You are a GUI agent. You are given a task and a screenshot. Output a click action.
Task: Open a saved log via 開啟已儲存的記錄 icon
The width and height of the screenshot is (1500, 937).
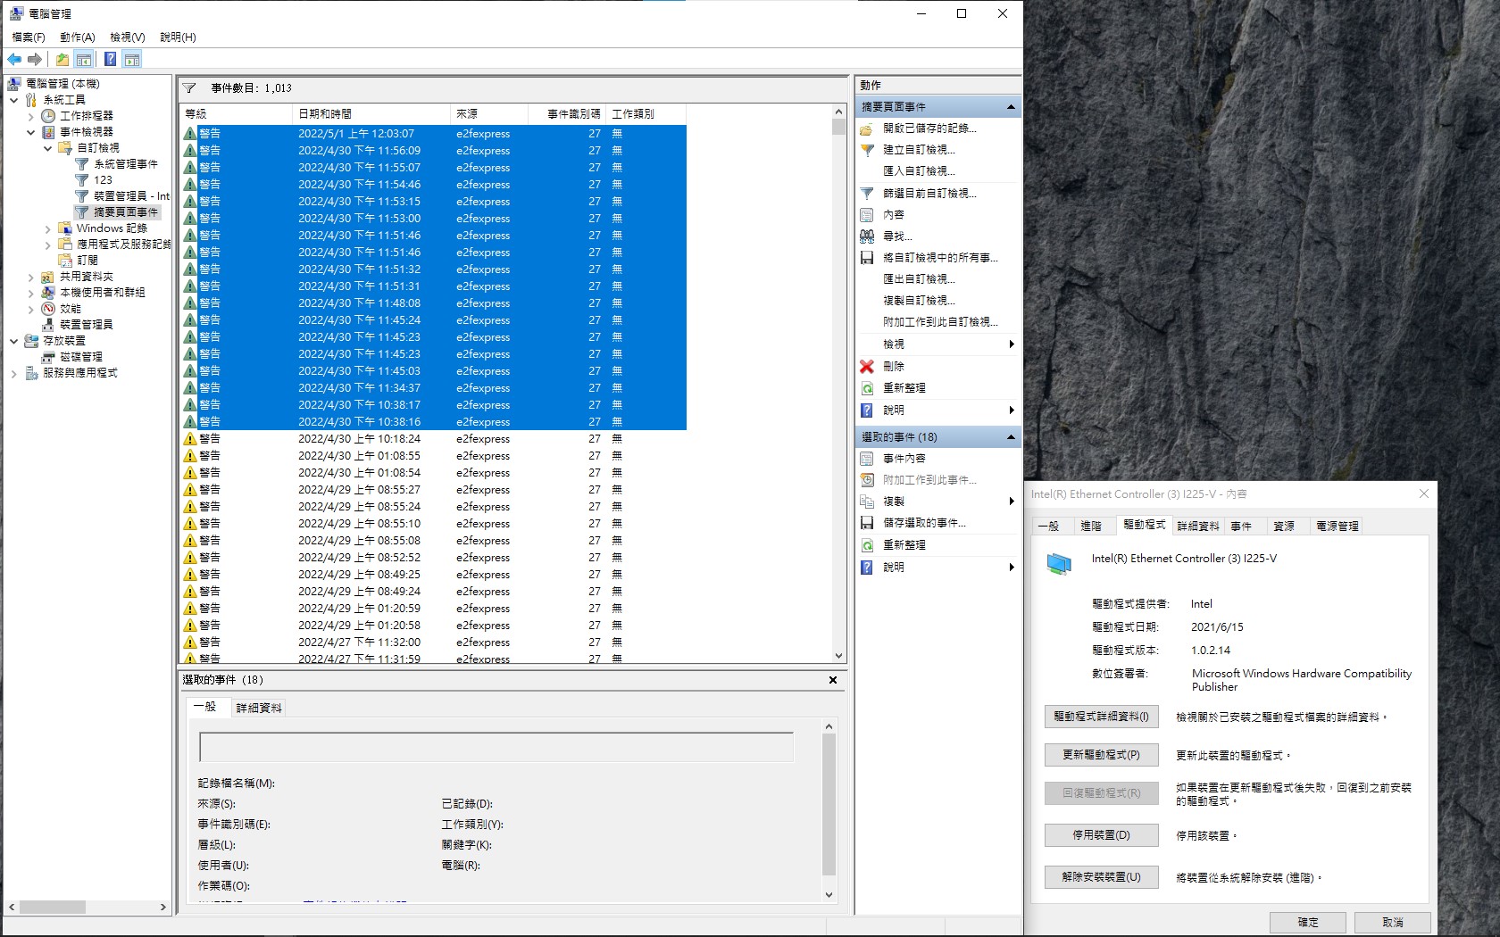tap(867, 129)
